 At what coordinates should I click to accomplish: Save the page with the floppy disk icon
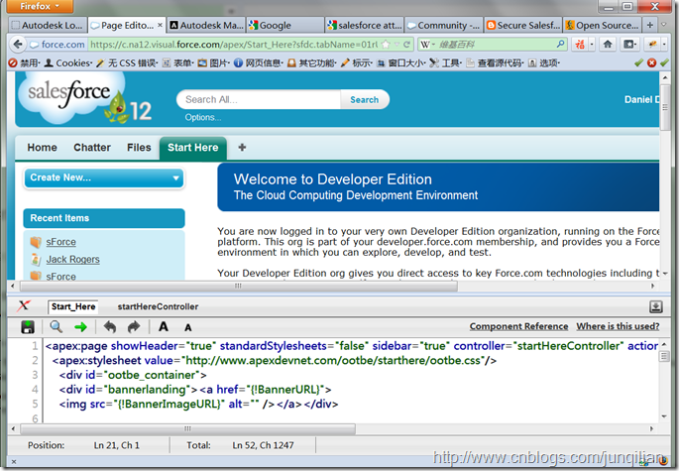tap(28, 326)
